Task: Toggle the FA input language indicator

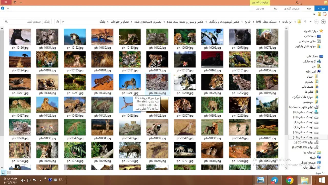Action: [61, 180]
